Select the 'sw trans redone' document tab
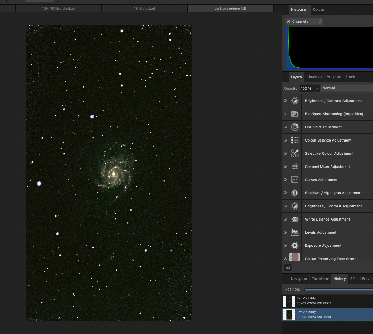 230,8
